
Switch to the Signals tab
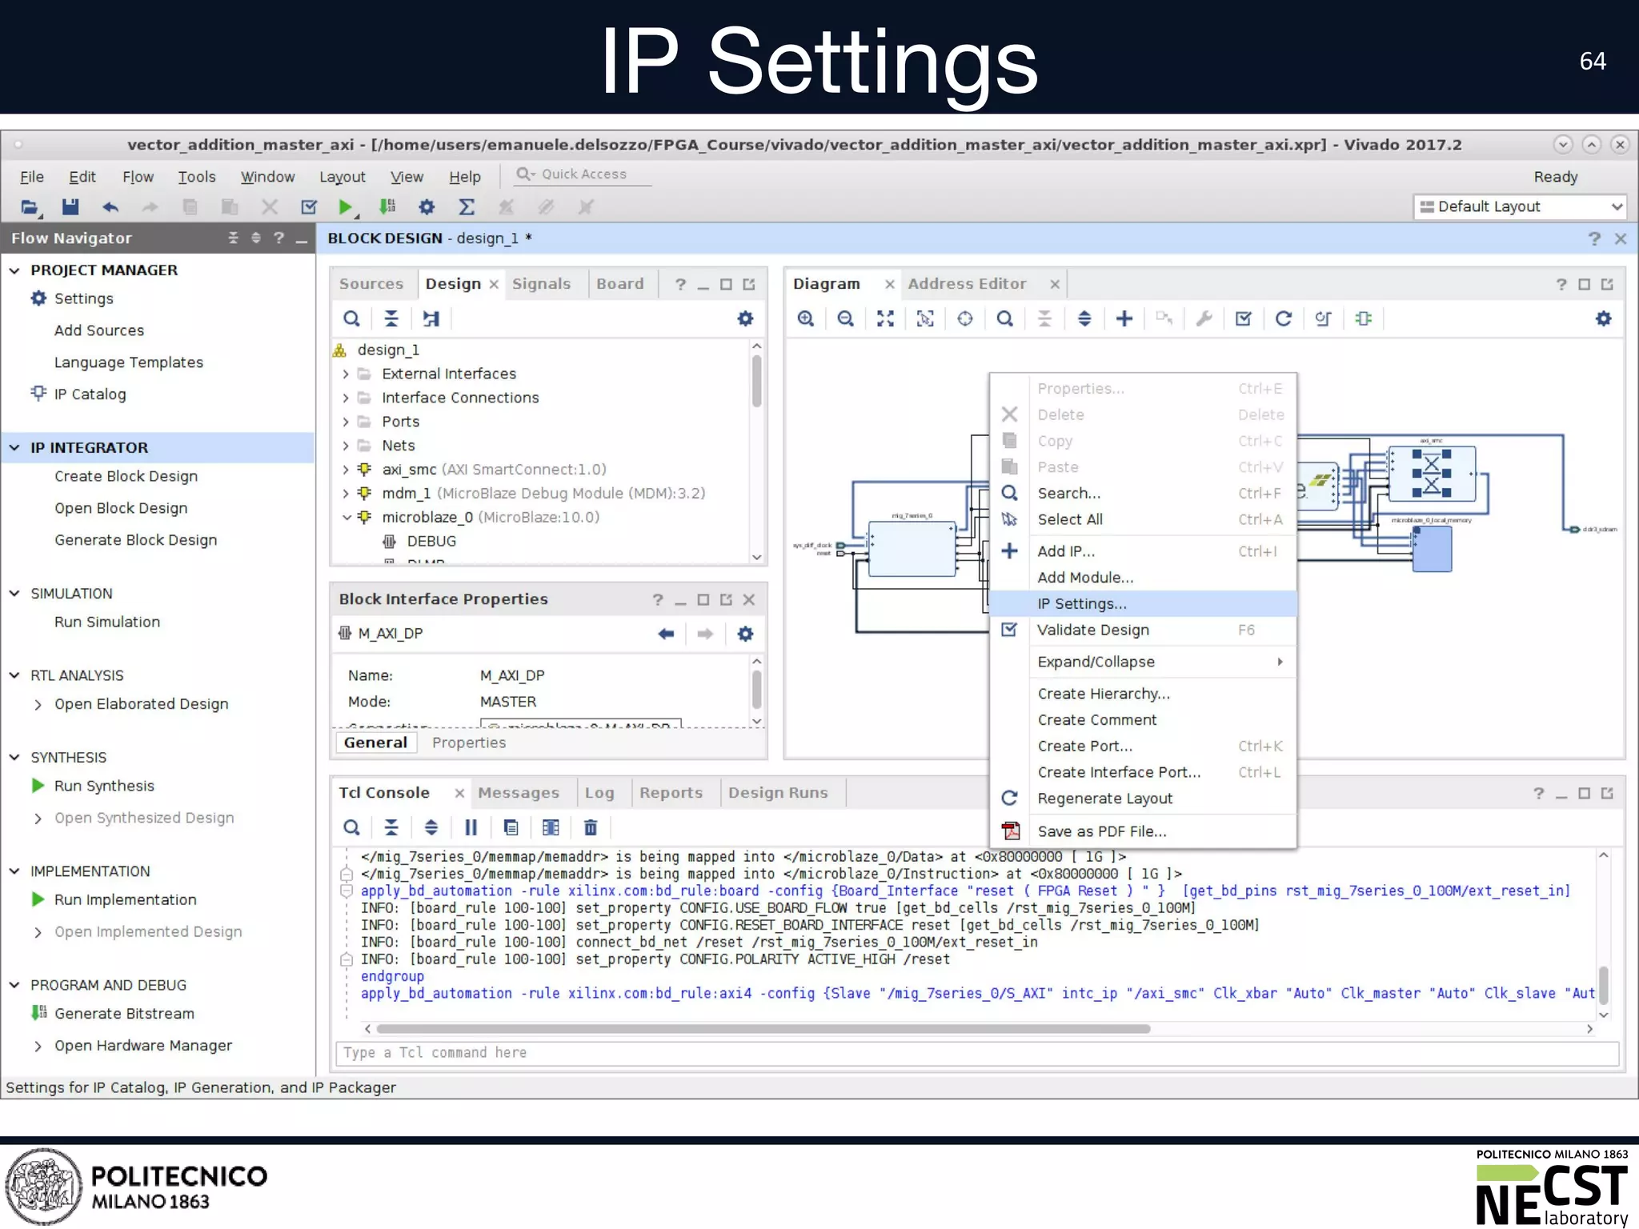coord(541,284)
